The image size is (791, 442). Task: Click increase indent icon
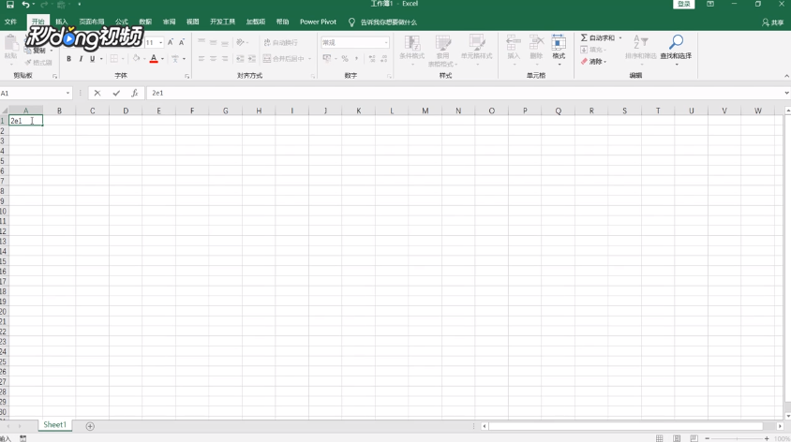[252, 59]
